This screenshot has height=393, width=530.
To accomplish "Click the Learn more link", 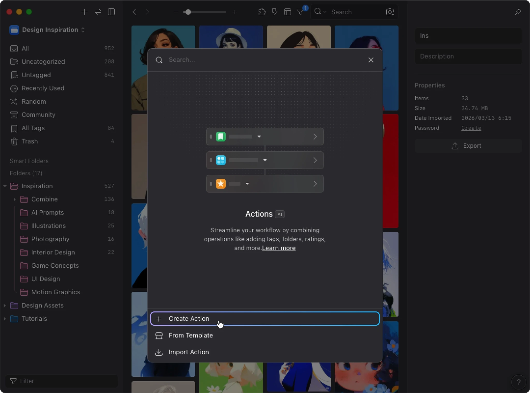I will pos(279,248).
